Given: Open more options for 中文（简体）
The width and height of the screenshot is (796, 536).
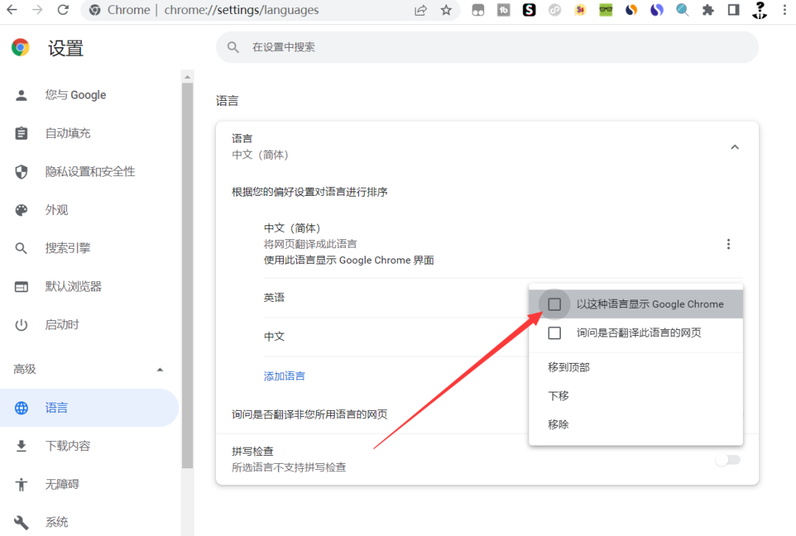Looking at the screenshot, I should point(728,244).
